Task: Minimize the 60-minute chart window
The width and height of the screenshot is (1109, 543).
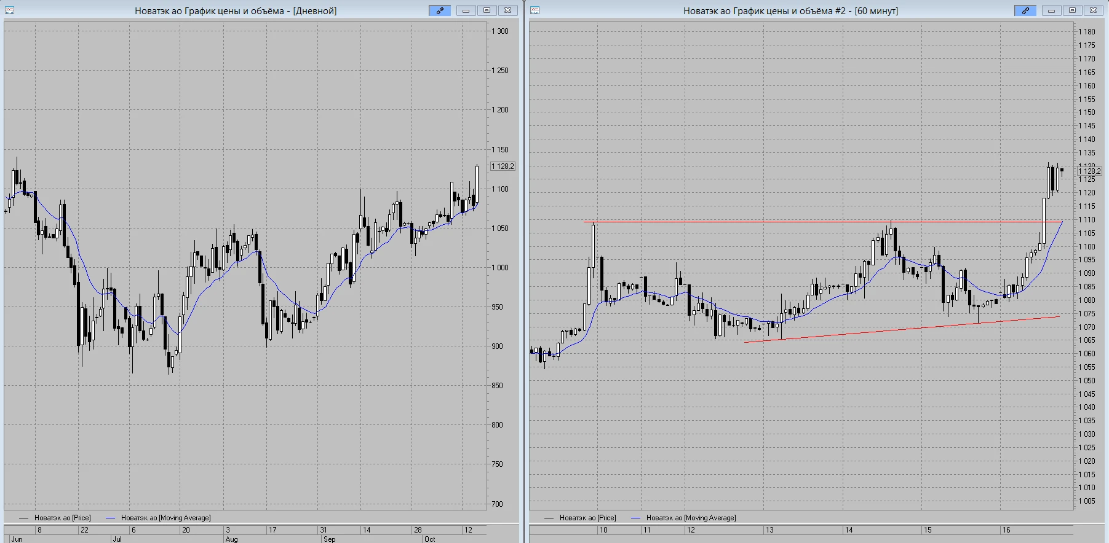Action: [1052, 10]
